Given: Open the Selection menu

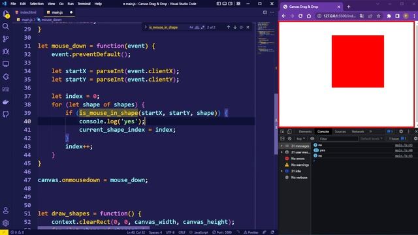Looking at the screenshot, I should 37,4.
